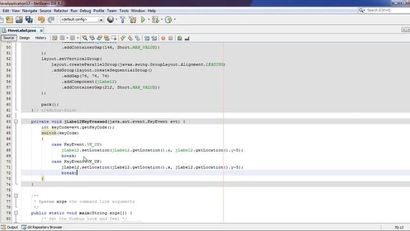
Task: Click the New Project toolbar icon
Action: click(x=10, y=20)
